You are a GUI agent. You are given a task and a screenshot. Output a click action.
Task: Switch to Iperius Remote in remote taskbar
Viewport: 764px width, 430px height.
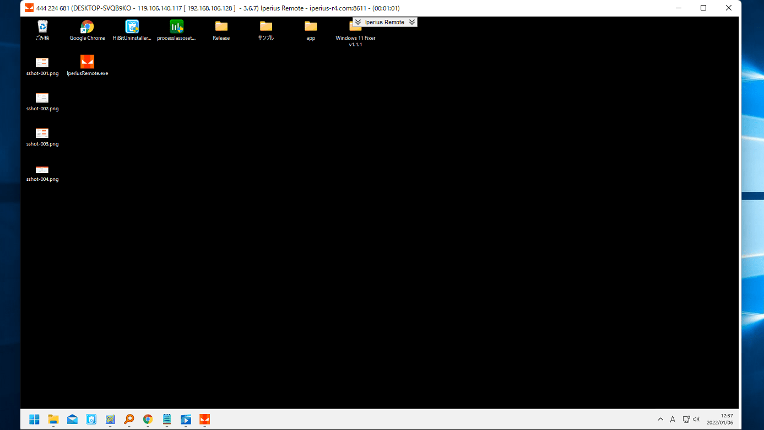[204, 420]
